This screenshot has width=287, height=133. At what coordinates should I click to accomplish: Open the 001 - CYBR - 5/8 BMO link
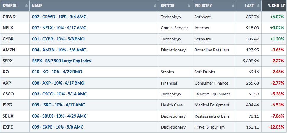pos(58,39)
